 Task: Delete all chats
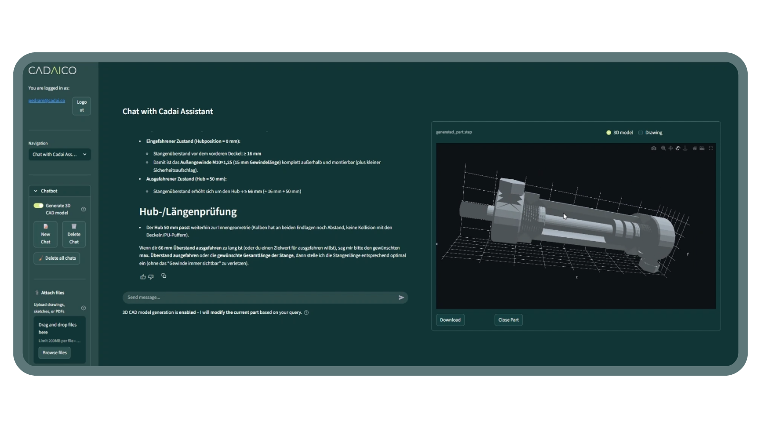pyautogui.click(x=57, y=258)
